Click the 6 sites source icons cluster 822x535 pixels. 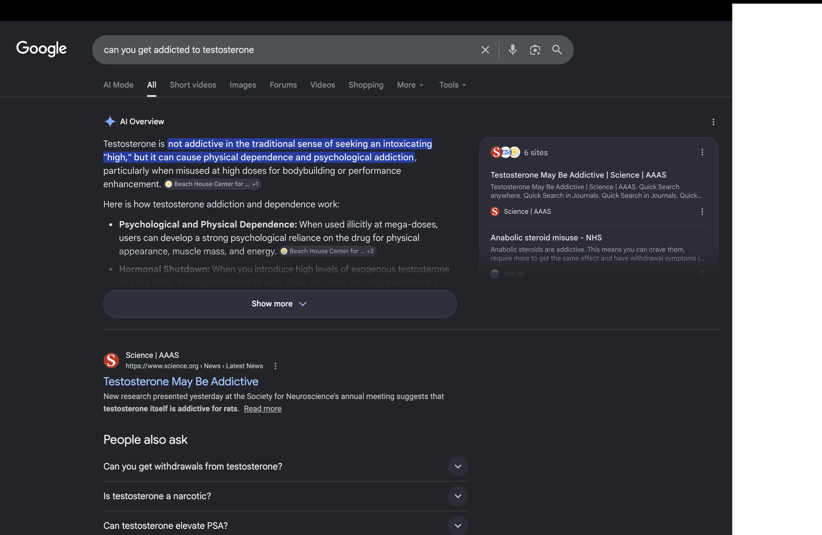pos(505,152)
